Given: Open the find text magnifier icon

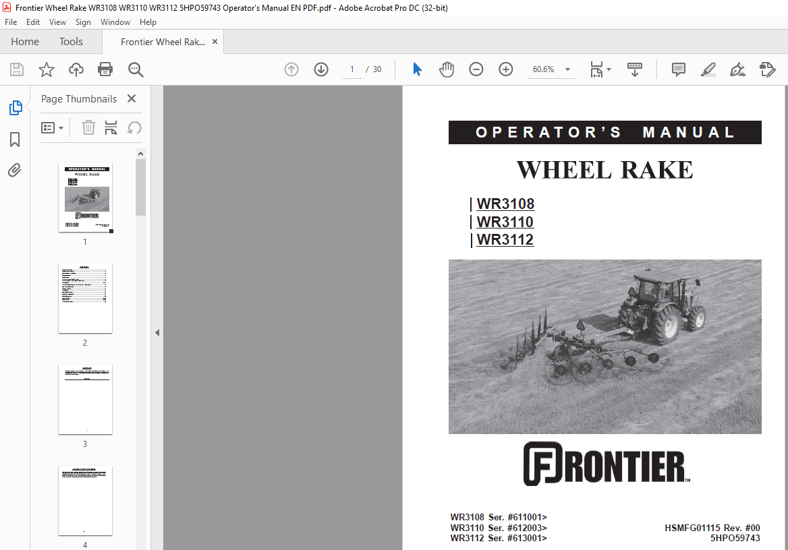Looking at the screenshot, I should coord(136,69).
